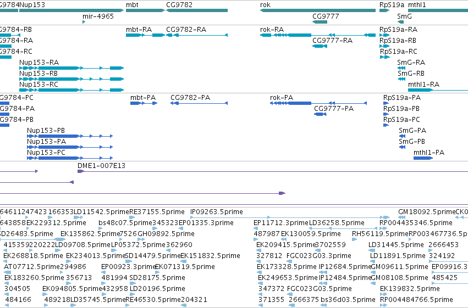The width and height of the screenshot is (468, 308).
Task: Select the EK151832.5prime EST label
Action: point(211,256)
